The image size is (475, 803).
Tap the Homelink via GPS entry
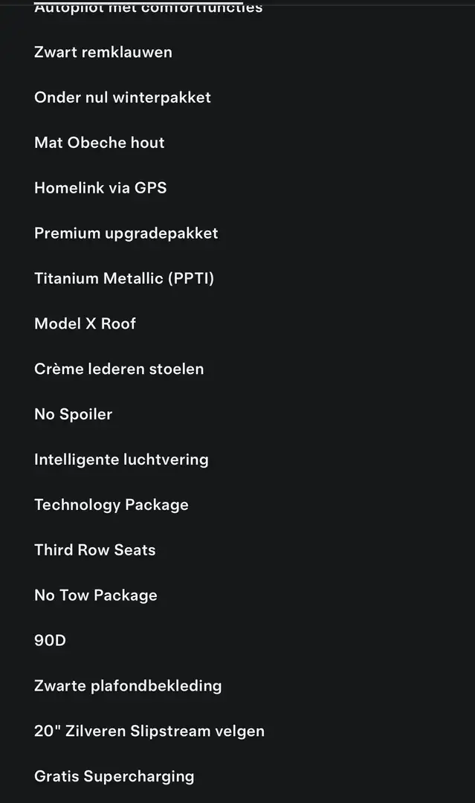(x=100, y=187)
